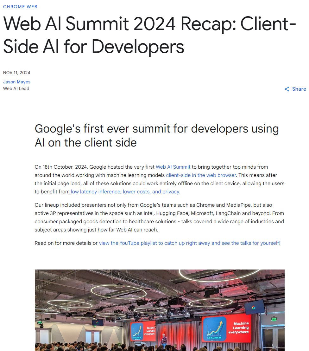Image resolution: width=309 pixels, height=351 pixels.
Task: Open the Web AI Summit link
Action: (173, 167)
